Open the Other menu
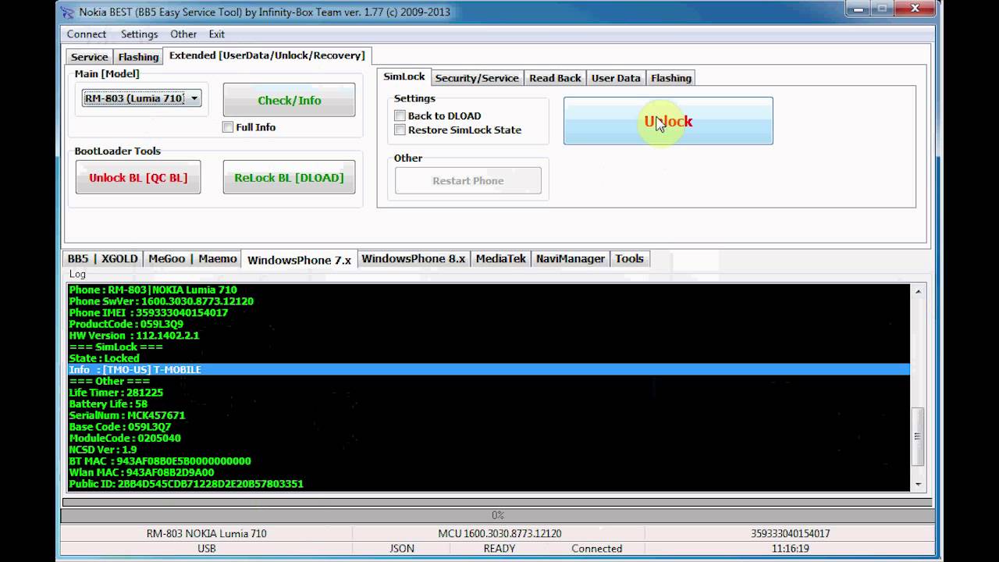The image size is (999, 562). [183, 34]
